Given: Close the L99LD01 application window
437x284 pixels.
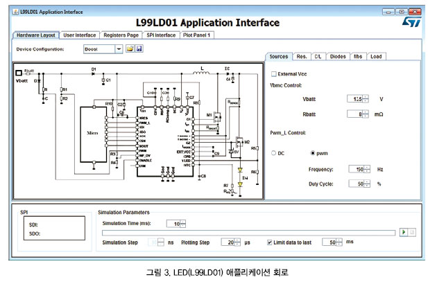Looking at the screenshot, I should coord(415,12).
